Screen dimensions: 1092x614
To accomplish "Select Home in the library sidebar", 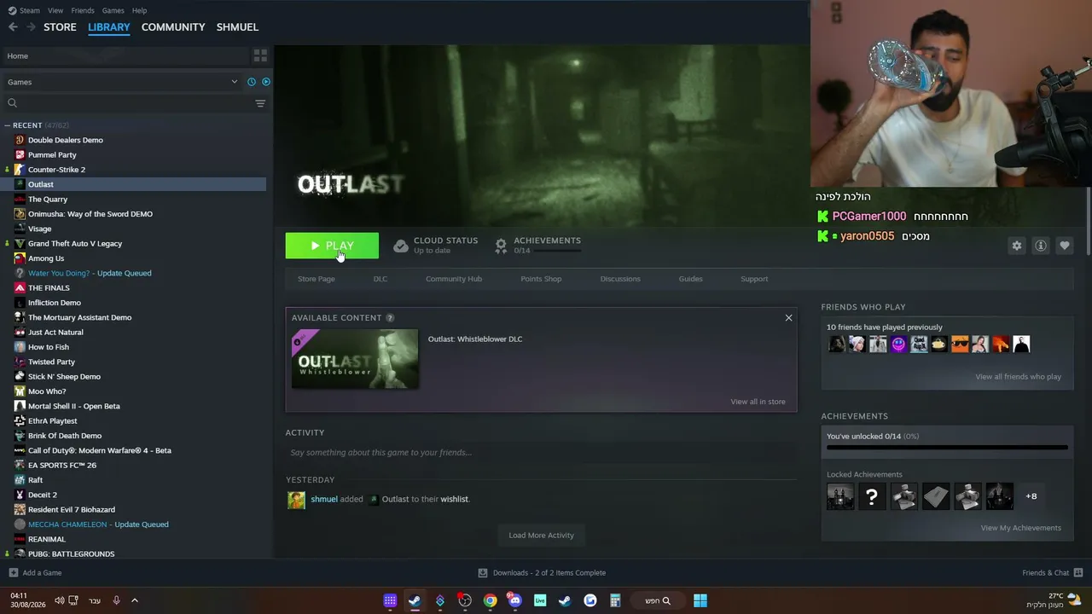I will point(125,56).
